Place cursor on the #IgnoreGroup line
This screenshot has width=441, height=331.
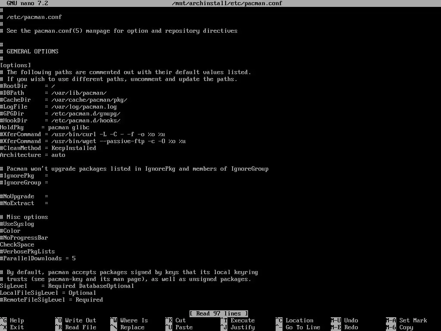[x=24, y=183]
